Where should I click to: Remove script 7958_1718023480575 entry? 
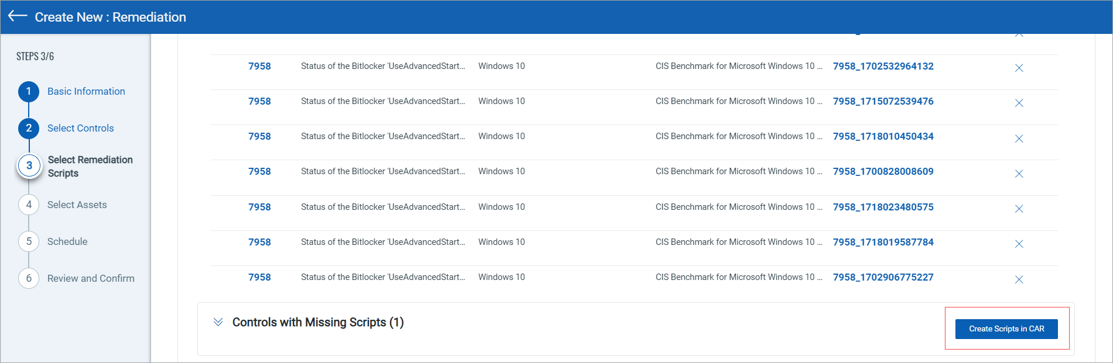[x=1019, y=209]
